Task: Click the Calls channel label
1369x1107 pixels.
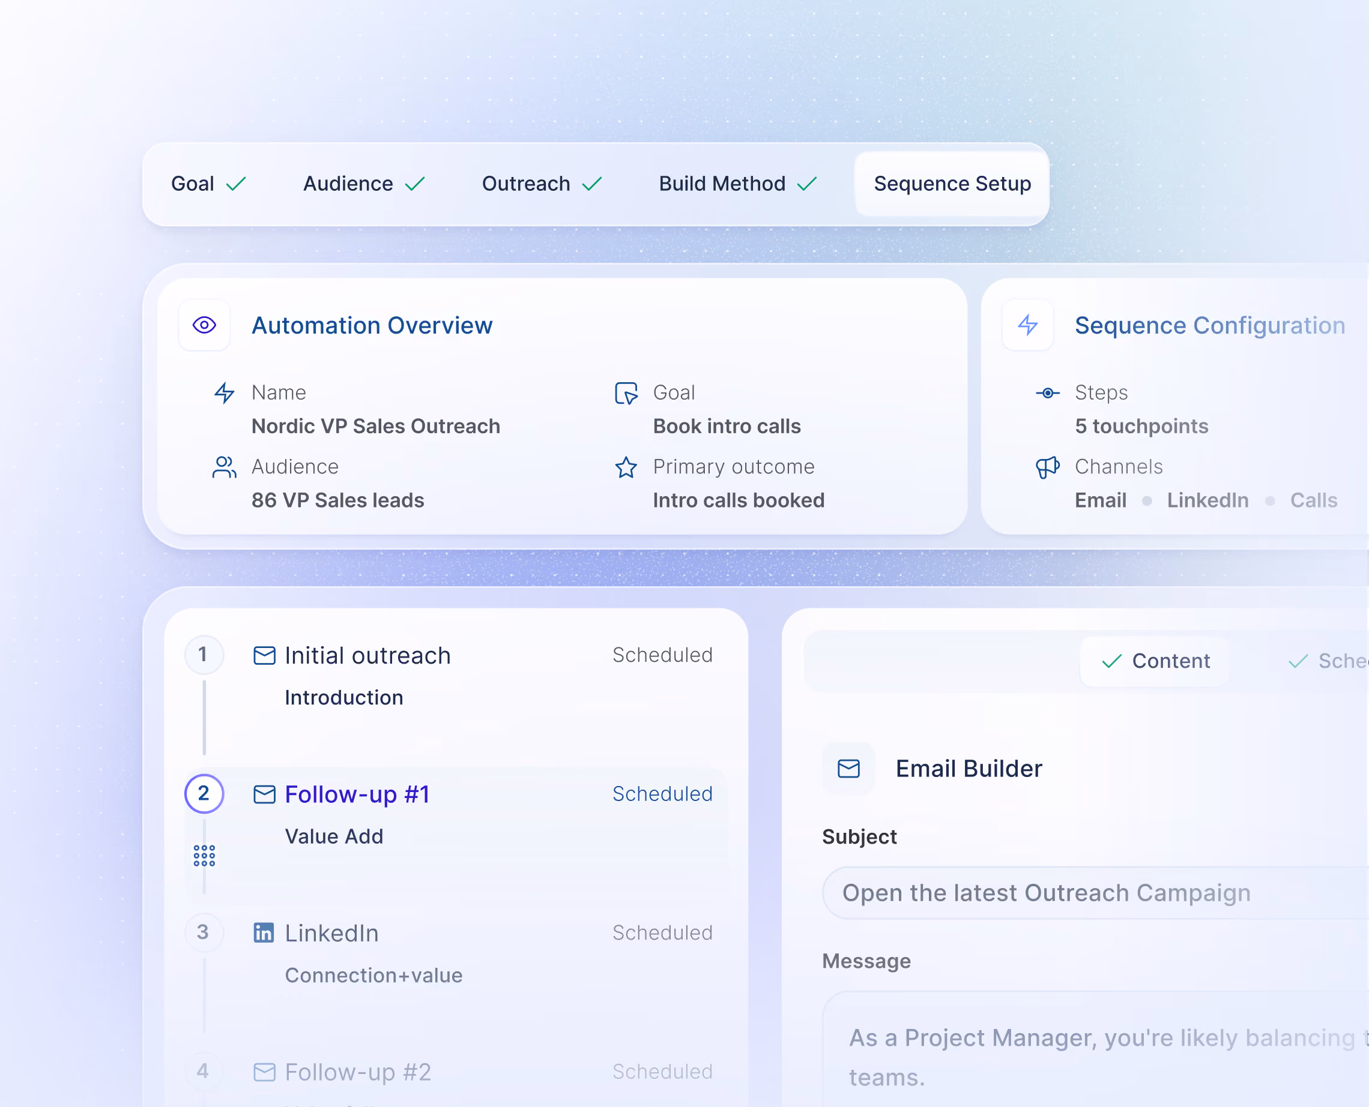Action: (1314, 500)
